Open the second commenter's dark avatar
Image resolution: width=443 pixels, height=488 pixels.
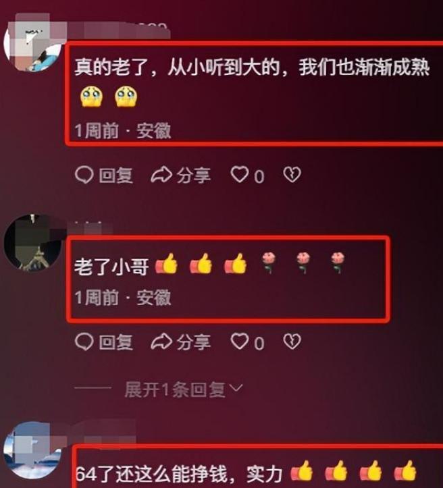tap(33, 243)
